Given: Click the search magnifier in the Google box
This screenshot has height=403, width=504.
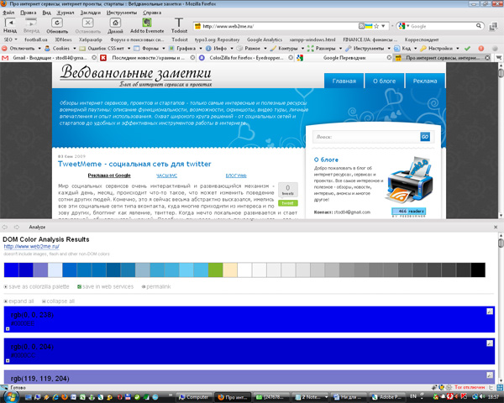Looking at the screenshot, I should [x=478, y=26].
